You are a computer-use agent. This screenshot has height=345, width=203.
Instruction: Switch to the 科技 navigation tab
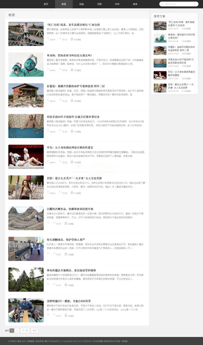(x=117, y=4)
